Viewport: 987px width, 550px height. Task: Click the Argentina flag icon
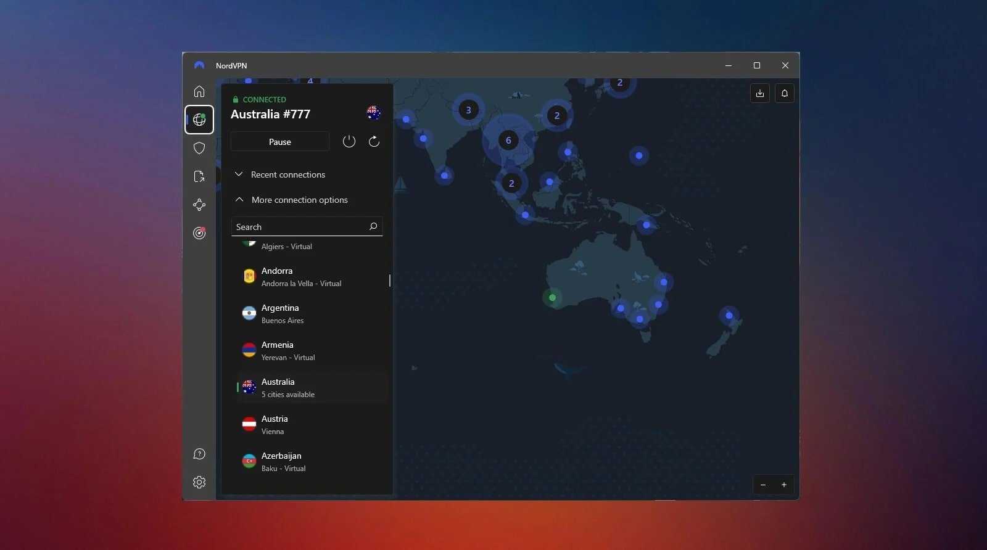click(249, 313)
